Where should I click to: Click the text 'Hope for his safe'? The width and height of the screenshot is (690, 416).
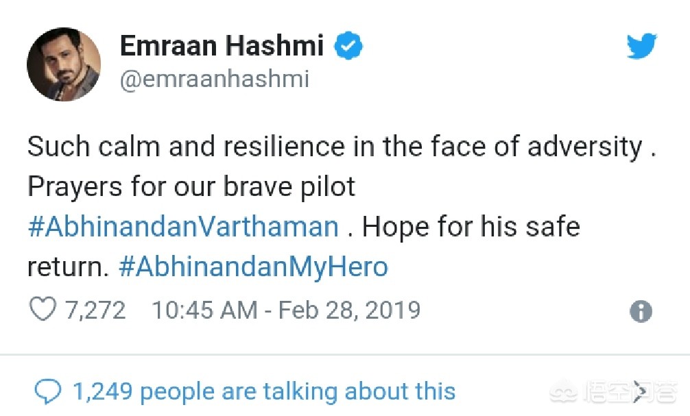(x=471, y=227)
